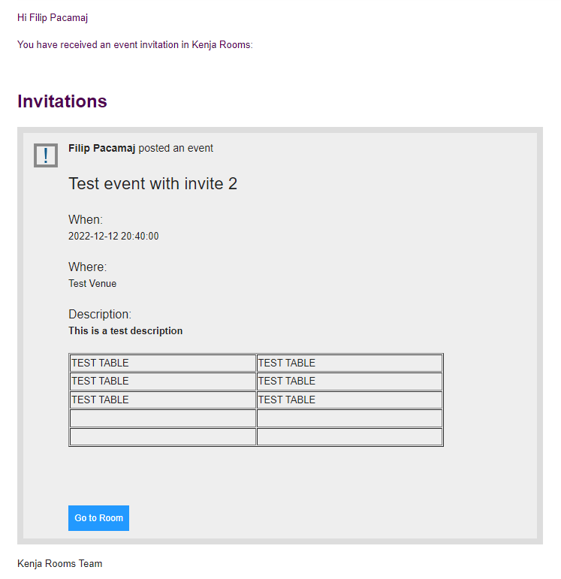Click the Description: label
Viewport: 561px width, 579px height.
click(100, 314)
